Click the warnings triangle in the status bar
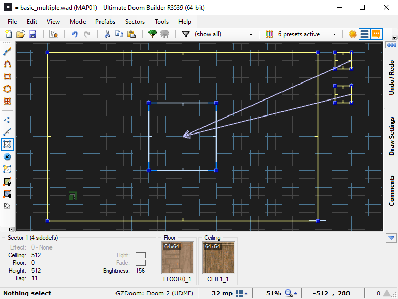Image resolution: width=398 pixels, height=299 pixels. (x=387, y=293)
